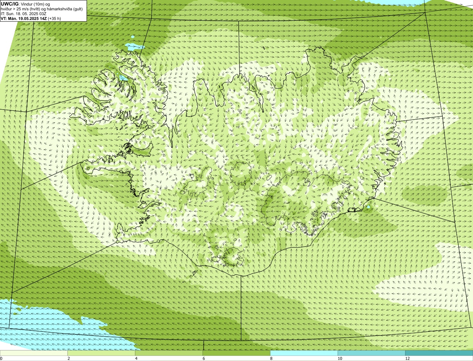Click the legend scale label '10'
The height and width of the screenshot is (361, 473).
pos(340,358)
